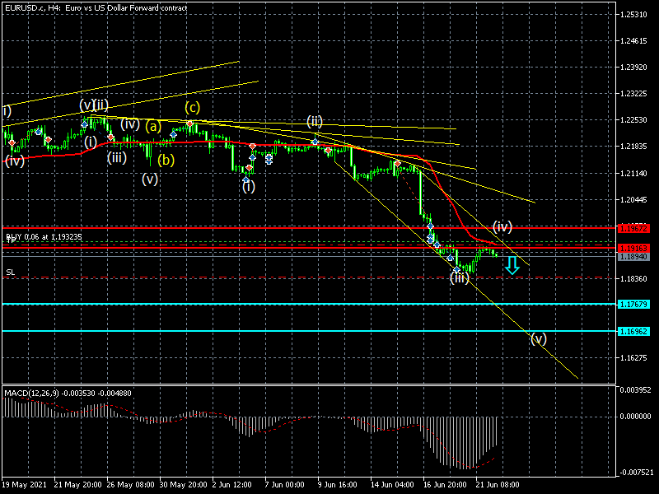Select the yellow (c) wave label

[x=192, y=107]
